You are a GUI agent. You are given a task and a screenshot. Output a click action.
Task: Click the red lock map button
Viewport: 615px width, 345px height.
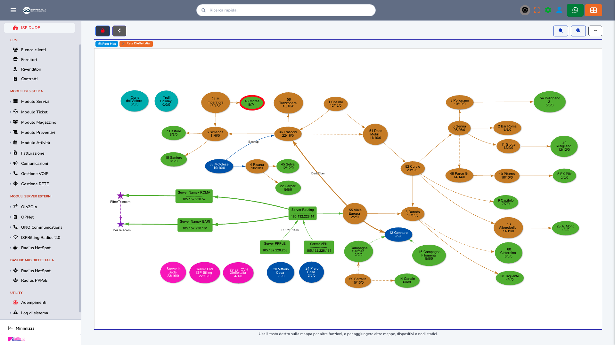point(102,31)
